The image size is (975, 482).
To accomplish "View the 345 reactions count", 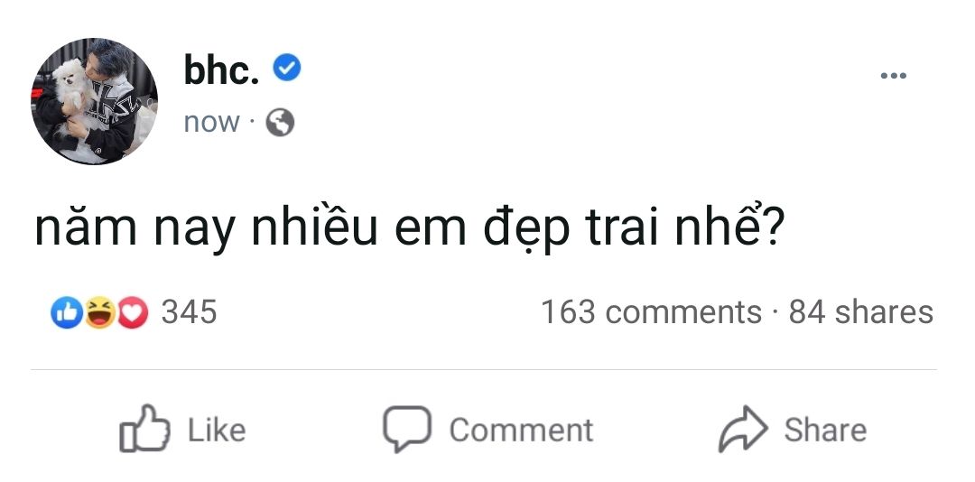I will pyautogui.click(x=189, y=312).
